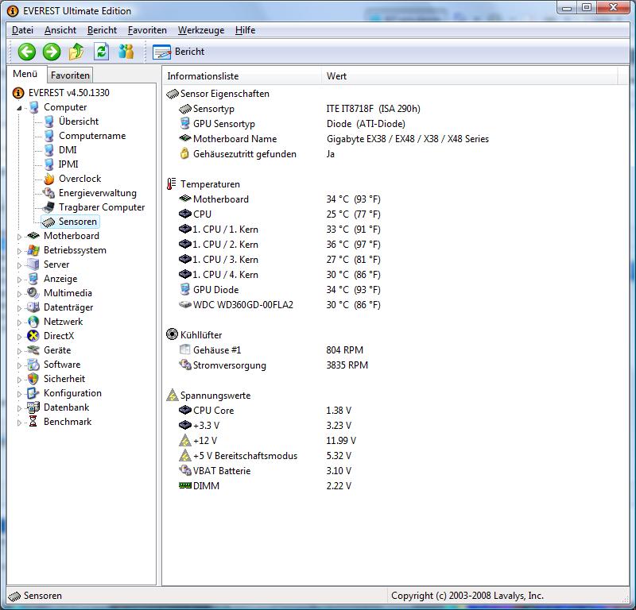
Task: Click the folder up-level toolbar icon
Action: (76, 52)
